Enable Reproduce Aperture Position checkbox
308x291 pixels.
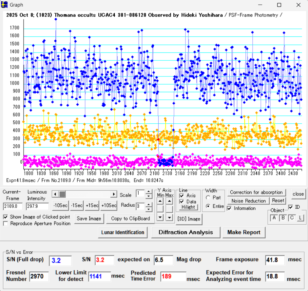(6, 223)
